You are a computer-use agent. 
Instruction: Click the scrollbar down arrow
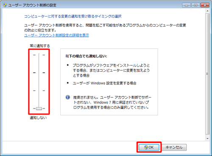[207, 139]
